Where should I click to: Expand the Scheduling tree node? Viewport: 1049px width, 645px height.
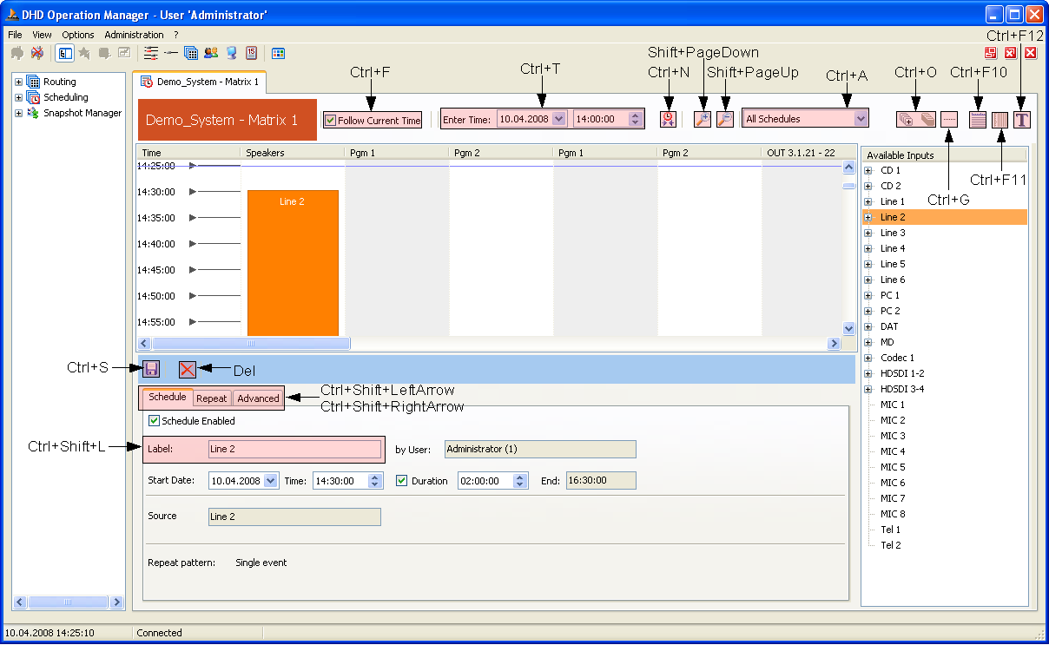18,97
